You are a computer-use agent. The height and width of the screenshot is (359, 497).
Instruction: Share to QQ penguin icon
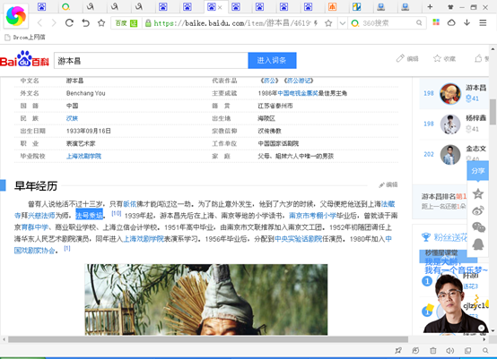(477, 244)
